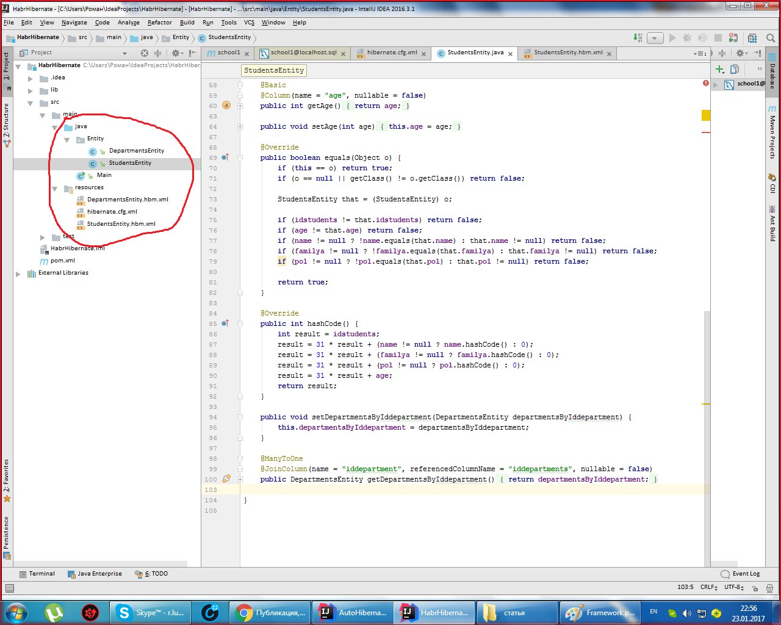781x625 pixels.
Task: Open Maven Projects side panel
Action: [772, 132]
